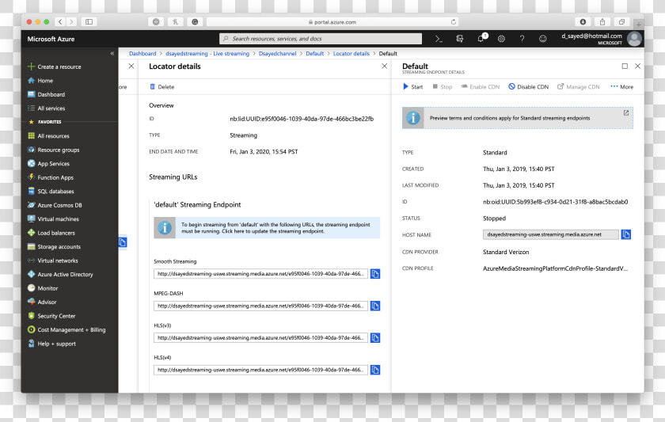Reload the page in Safari
The width and height of the screenshot is (665, 422).
pos(454,22)
